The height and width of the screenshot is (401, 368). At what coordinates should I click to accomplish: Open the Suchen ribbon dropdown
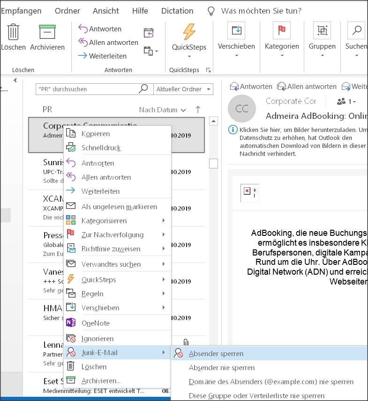click(x=356, y=40)
